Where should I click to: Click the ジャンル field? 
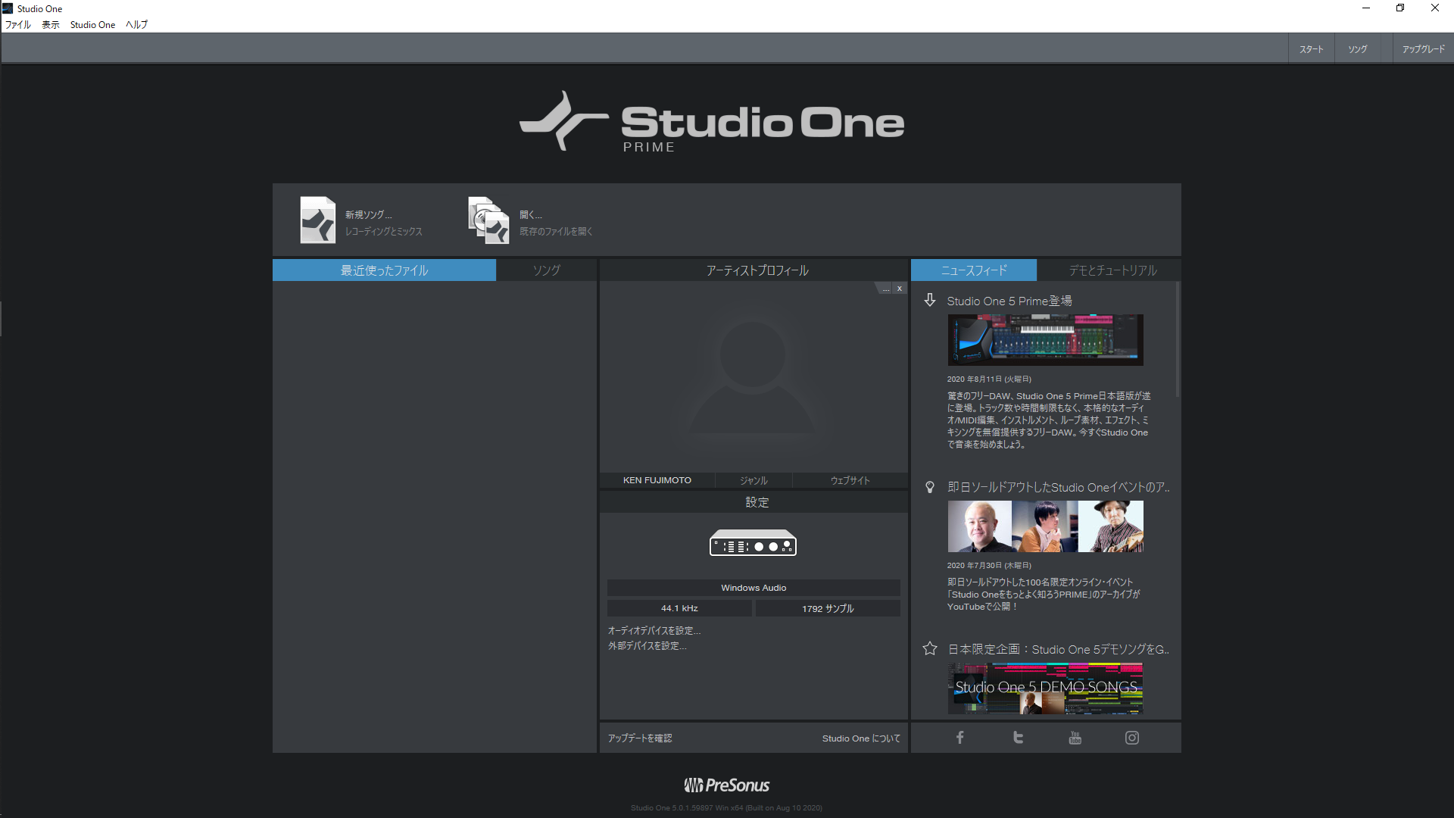click(754, 480)
